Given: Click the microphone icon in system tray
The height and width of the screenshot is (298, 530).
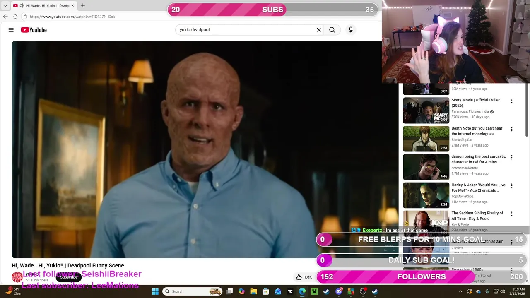Looking at the screenshot, I should [487, 291].
